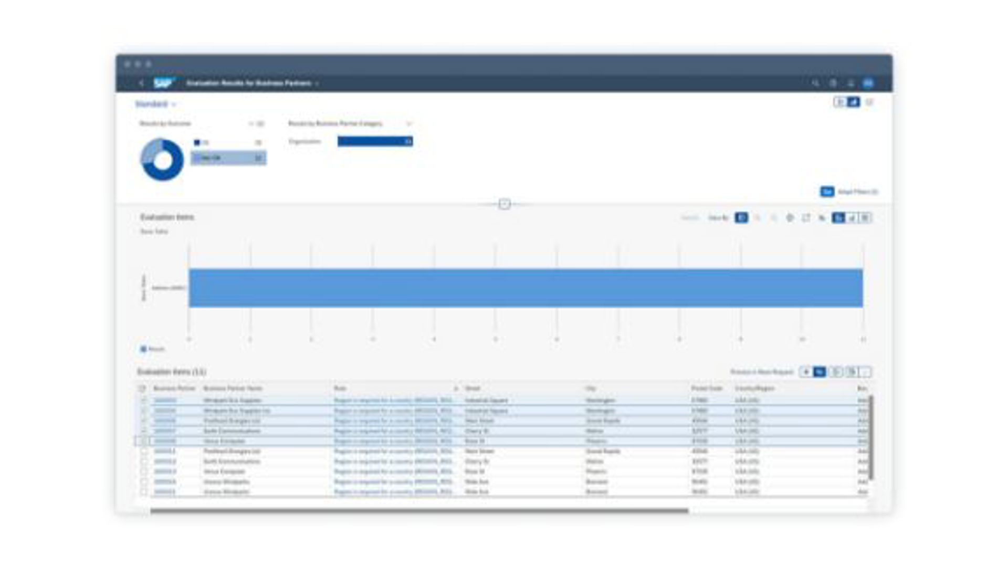The image size is (1008, 567).
Task: Switch filter bar to visual chart mode
Action: coord(854,102)
